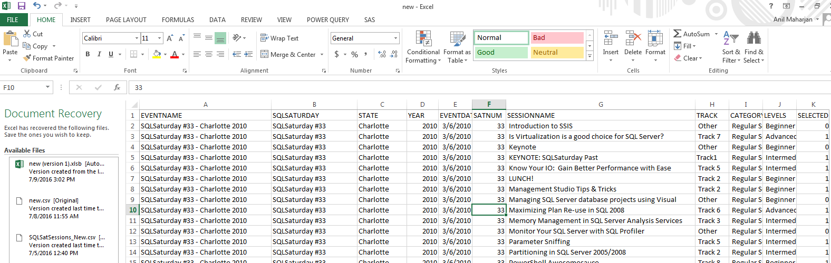Click Wrap Text button

[x=279, y=38]
